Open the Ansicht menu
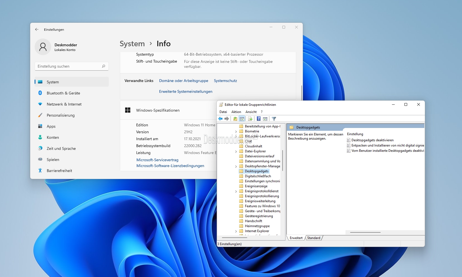462x277 pixels. click(251, 112)
